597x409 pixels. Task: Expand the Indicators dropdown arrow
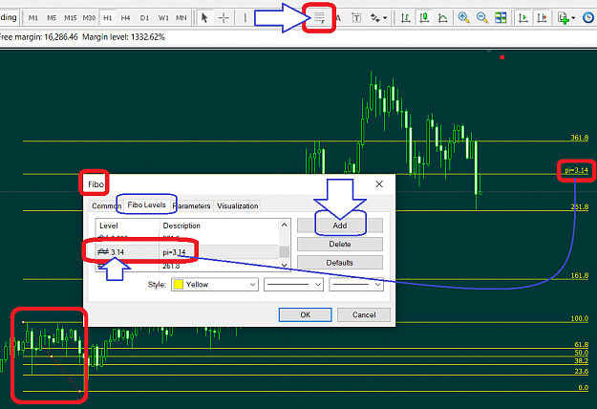click(573, 18)
